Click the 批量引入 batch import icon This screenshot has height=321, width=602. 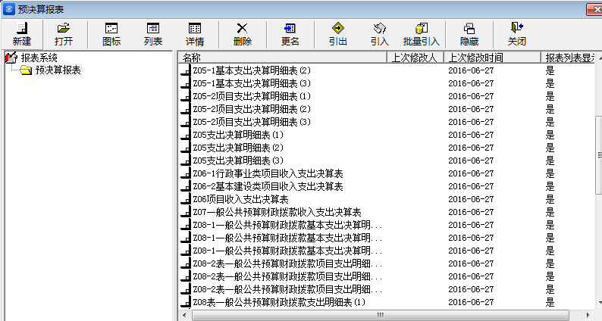click(421, 34)
